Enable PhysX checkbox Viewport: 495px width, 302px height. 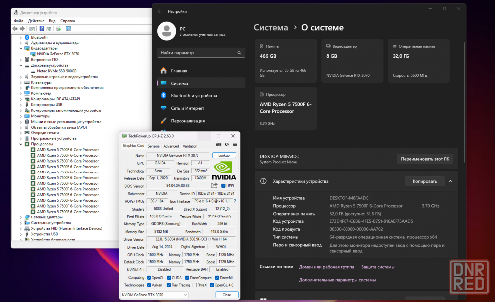[x=195, y=285]
